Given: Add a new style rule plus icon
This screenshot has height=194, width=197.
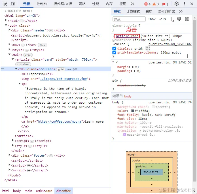Looking at the screenshot, I should [x=171, y=19].
